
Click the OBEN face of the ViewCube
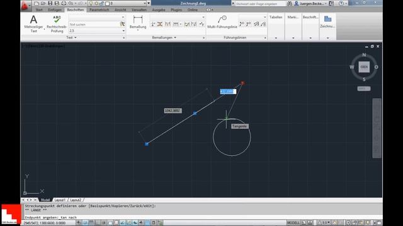[364, 67]
